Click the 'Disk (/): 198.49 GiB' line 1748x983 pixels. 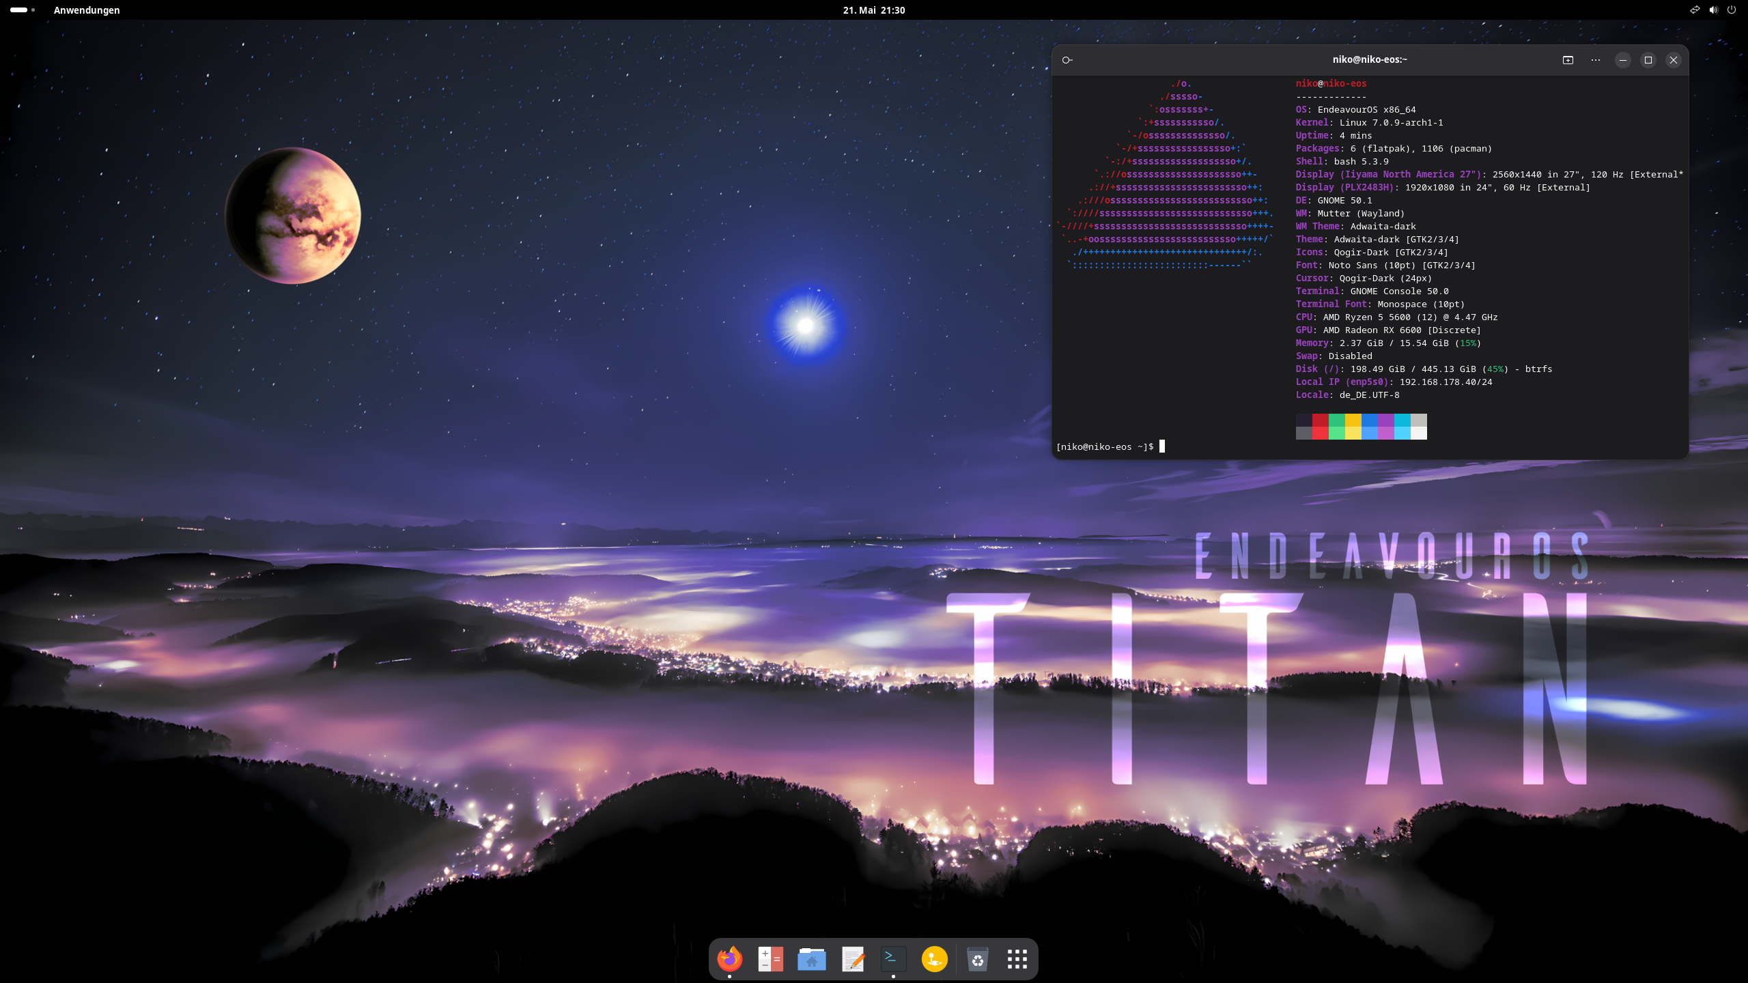pyautogui.click(x=1424, y=369)
